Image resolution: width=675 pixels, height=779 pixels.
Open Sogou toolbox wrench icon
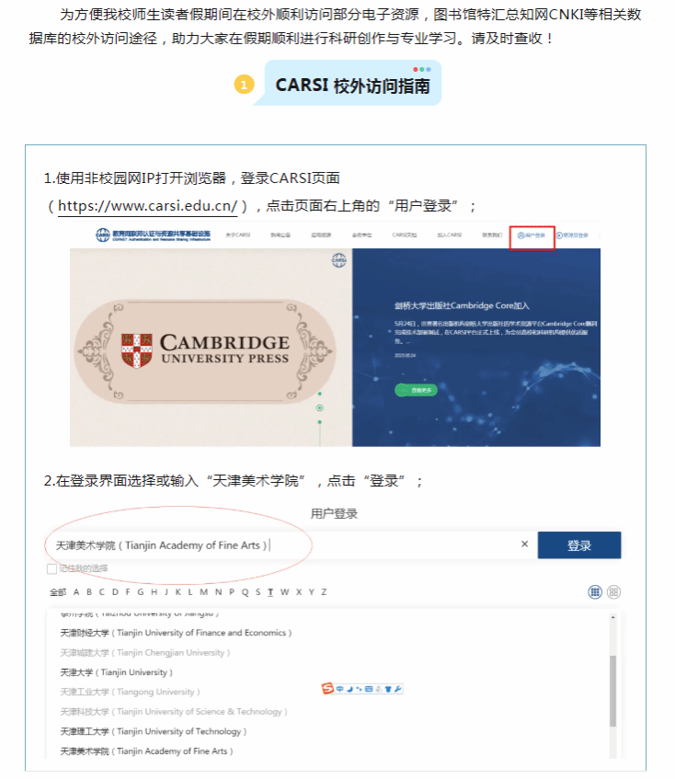click(398, 689)
